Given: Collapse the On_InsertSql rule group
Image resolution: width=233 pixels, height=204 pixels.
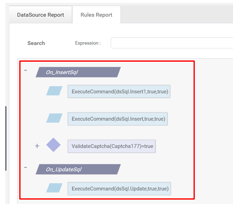Looking at the screenshot, I should point(26,70).
